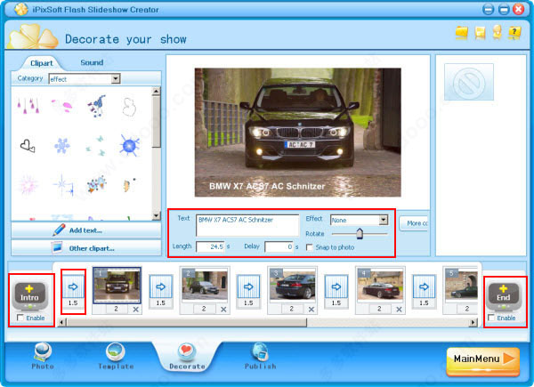Click slide 1 duration value 2

tap(116, 309)
